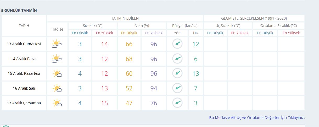Click the weather icon for 14 Aralık Pazar
Image resolution: width=319 pixels, height=127 pixels.
(57, 59)
